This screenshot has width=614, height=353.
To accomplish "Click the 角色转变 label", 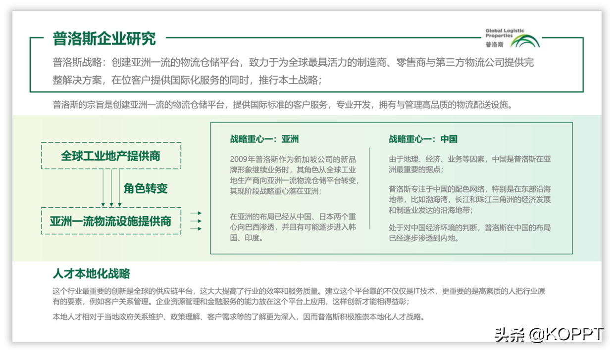I will pos(146,188).
